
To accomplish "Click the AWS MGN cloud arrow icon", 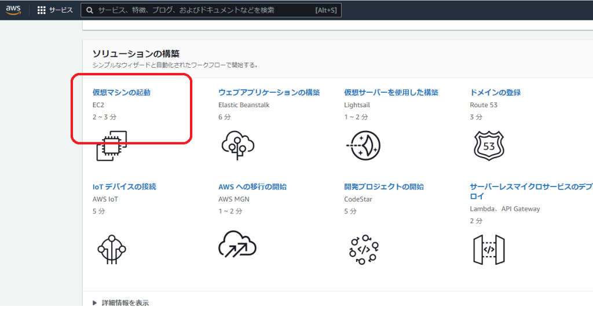I will point(237,244).
